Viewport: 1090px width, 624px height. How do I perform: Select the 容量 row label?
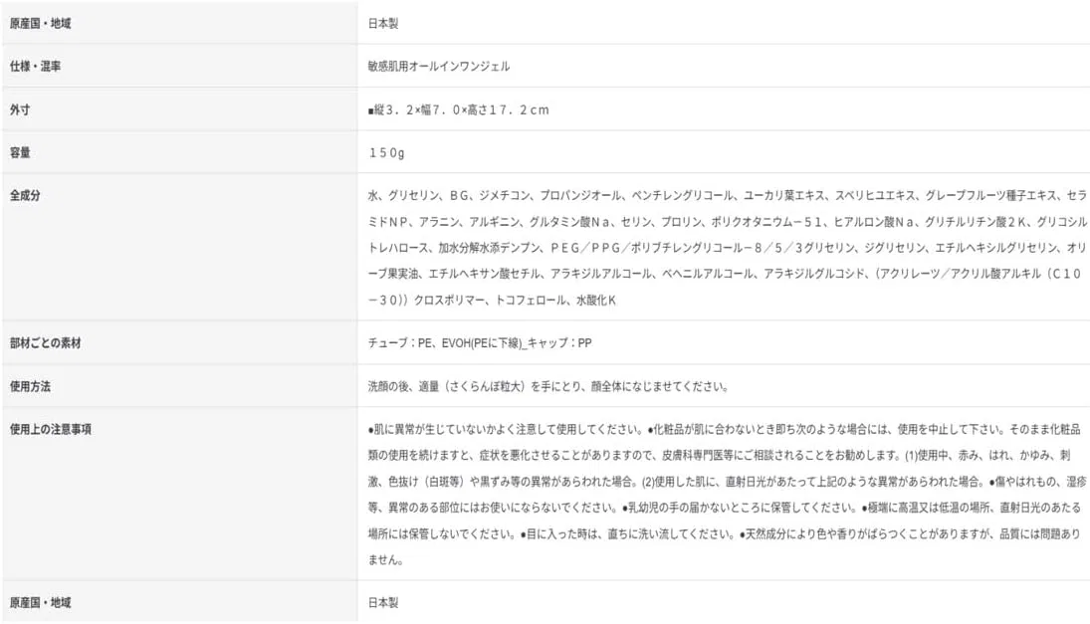pyautogui.click(x=20, y=153)
